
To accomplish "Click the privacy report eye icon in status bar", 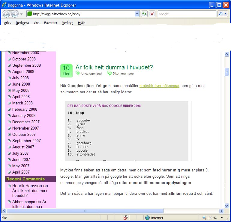I will 126,218.
